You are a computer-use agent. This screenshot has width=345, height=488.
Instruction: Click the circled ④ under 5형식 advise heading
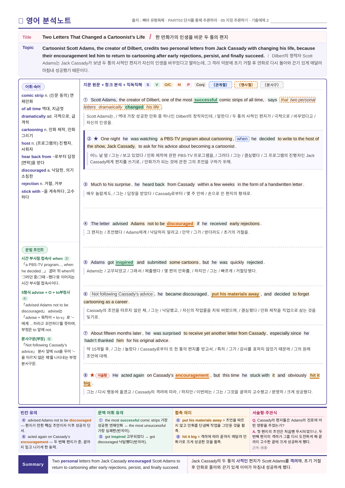tap(25, 299)
